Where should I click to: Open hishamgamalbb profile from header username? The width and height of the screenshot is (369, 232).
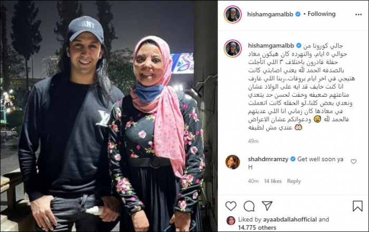[270, 14]
